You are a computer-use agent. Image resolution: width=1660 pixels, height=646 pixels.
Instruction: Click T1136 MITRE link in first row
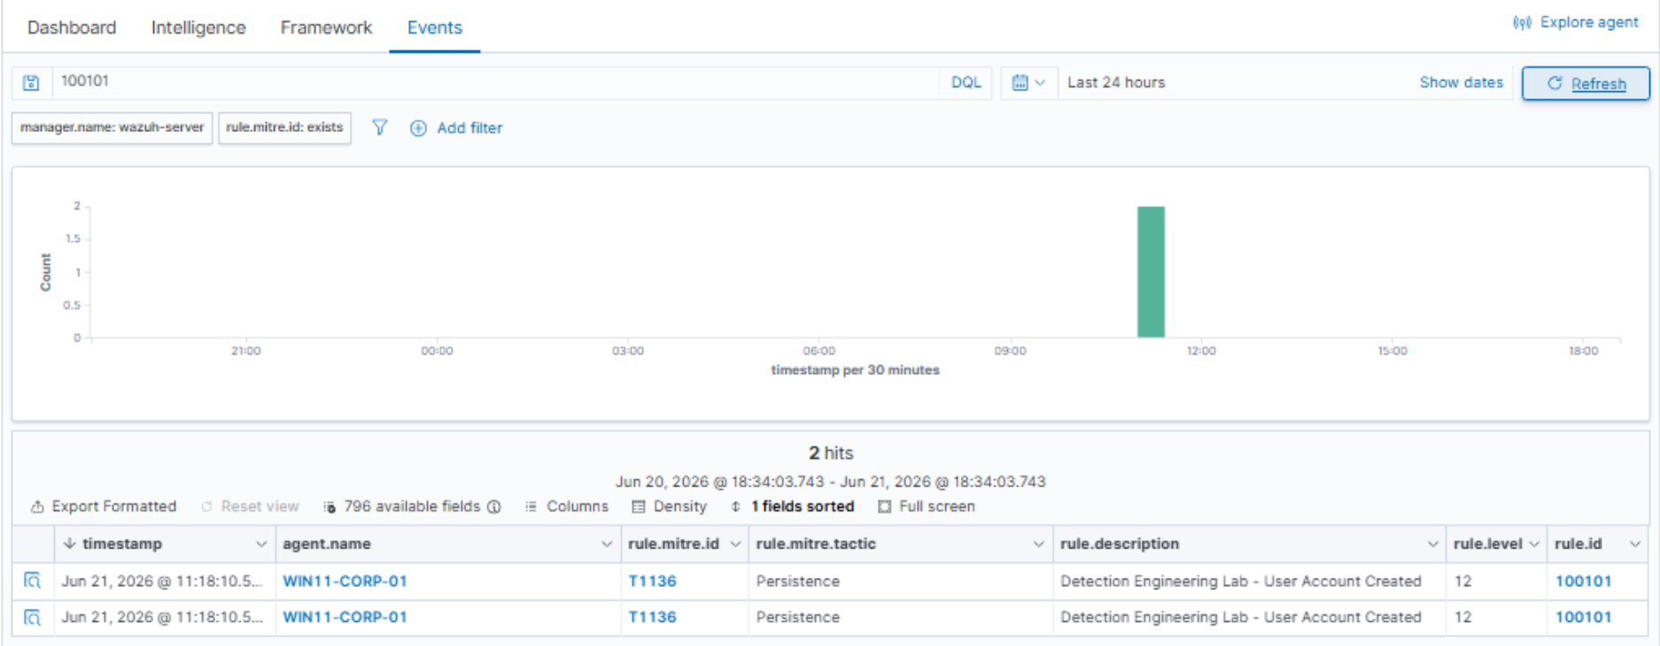click(x=652, y=581)
